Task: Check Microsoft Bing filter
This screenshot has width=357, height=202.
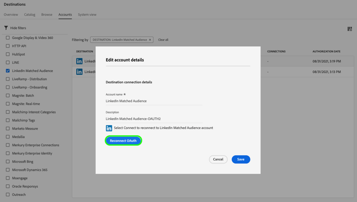Action: click(x=8, y=162)
